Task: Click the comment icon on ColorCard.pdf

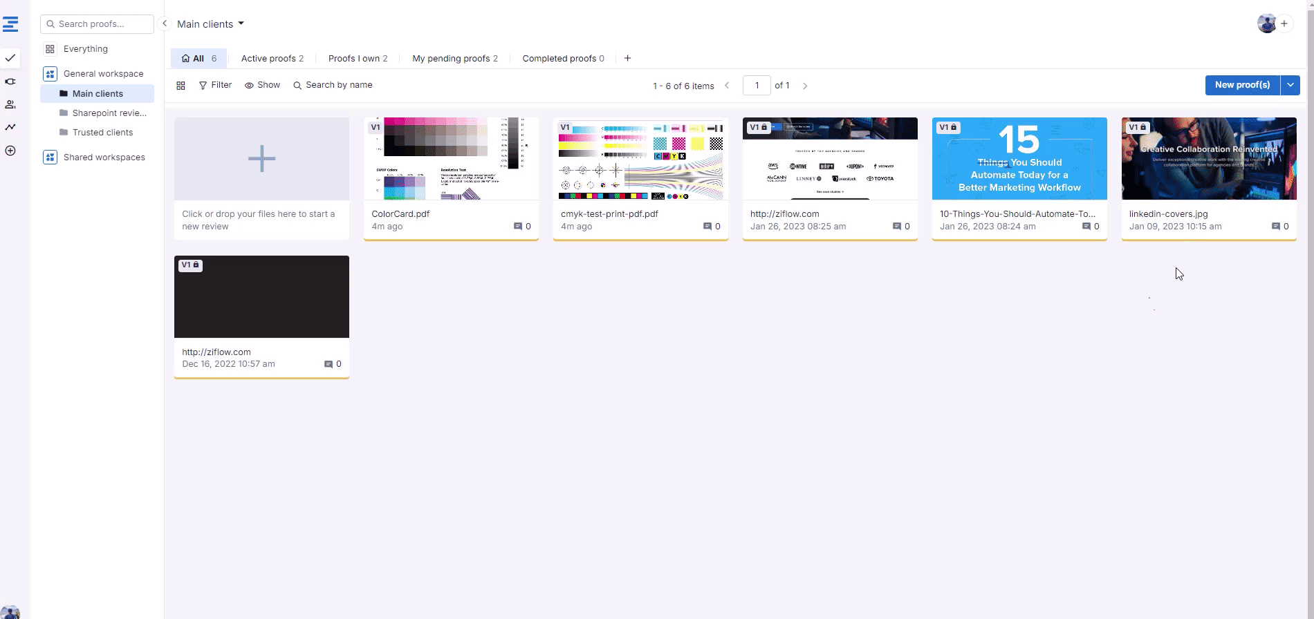Action: click(517, 227)
